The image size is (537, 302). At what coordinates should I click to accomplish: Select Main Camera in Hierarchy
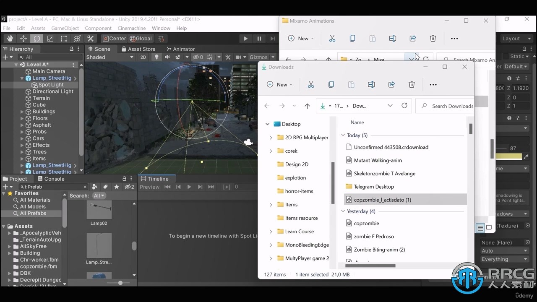pyautogui.click(x=49, y=71)
